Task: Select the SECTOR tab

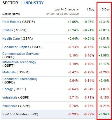Action: tap(10, 3)
